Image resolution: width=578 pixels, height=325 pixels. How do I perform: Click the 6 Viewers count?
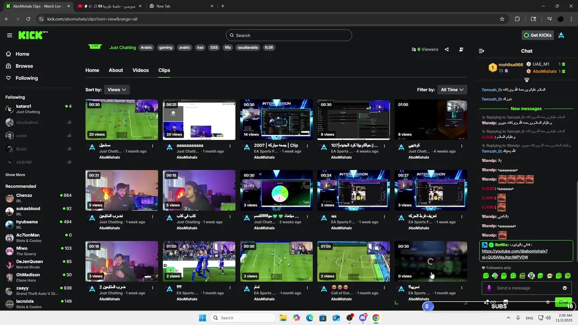pyautogui.click(x=425, y=49)
